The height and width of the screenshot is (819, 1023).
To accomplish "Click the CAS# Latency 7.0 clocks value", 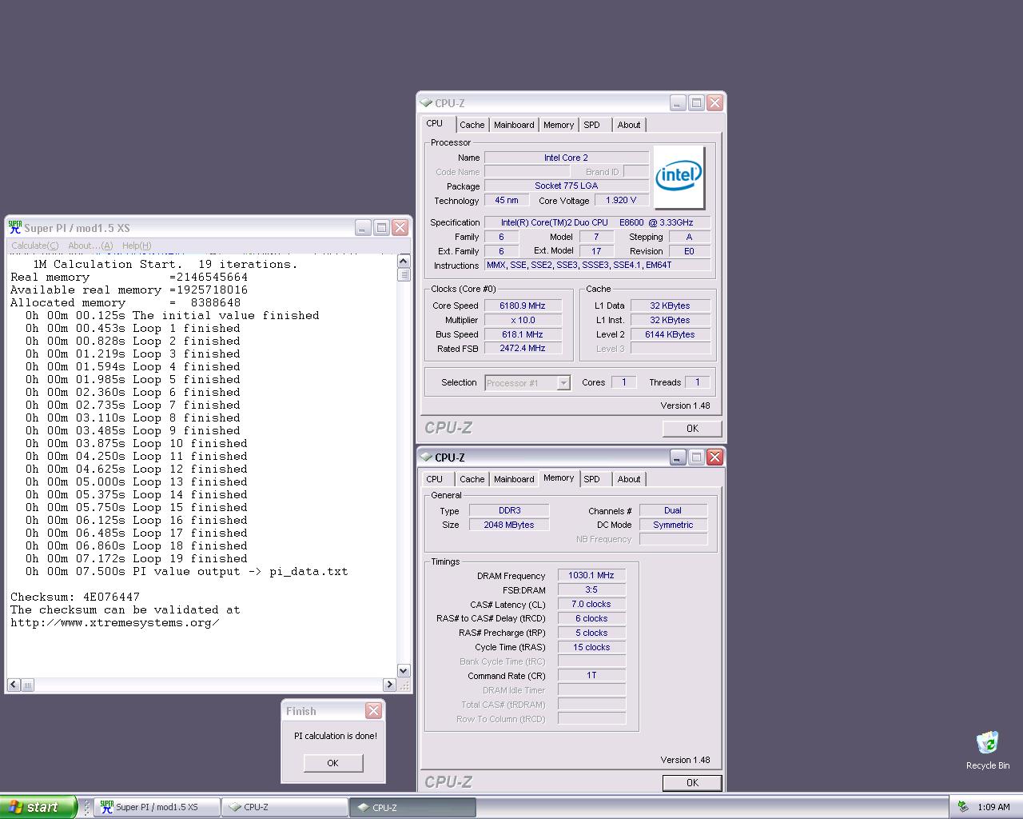I will click(591, 604).
